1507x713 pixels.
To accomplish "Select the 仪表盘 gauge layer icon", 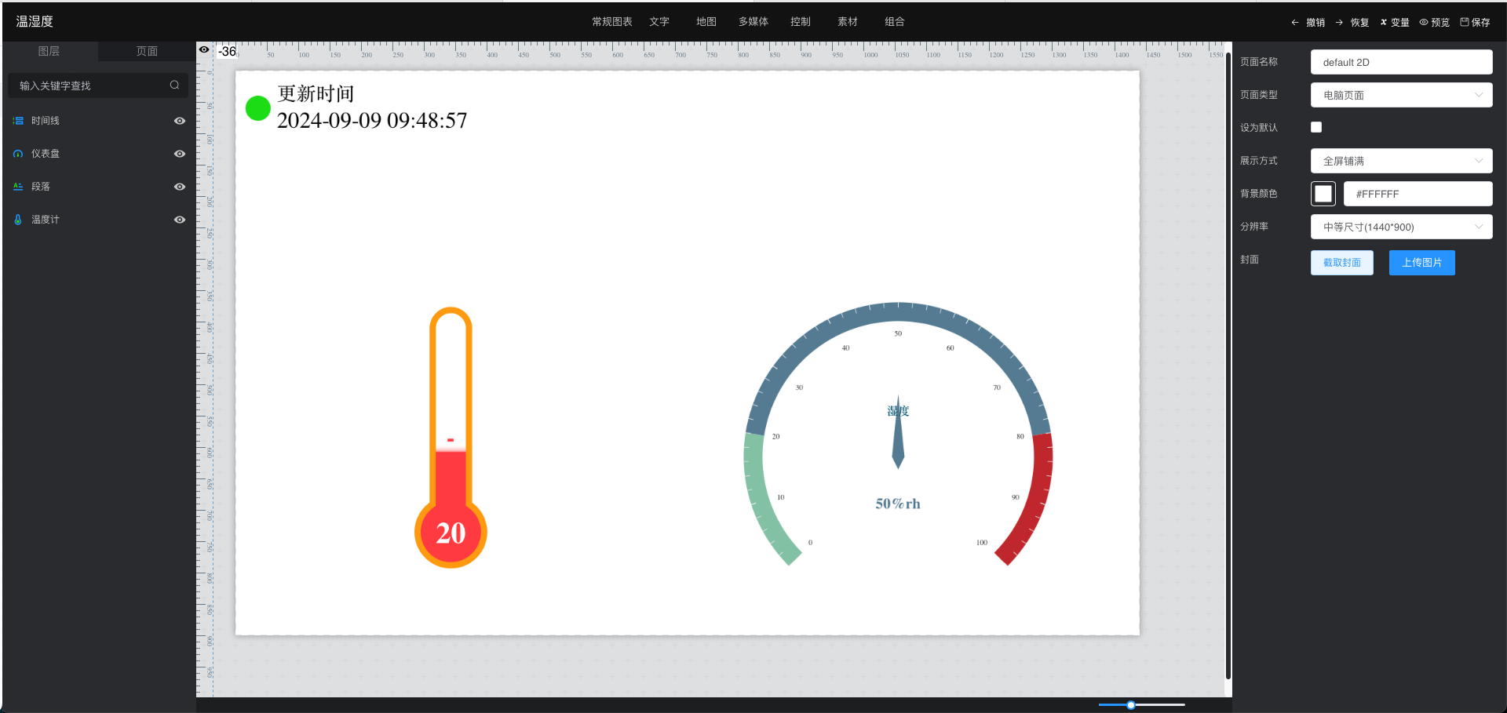I will [x=18, y=154].
